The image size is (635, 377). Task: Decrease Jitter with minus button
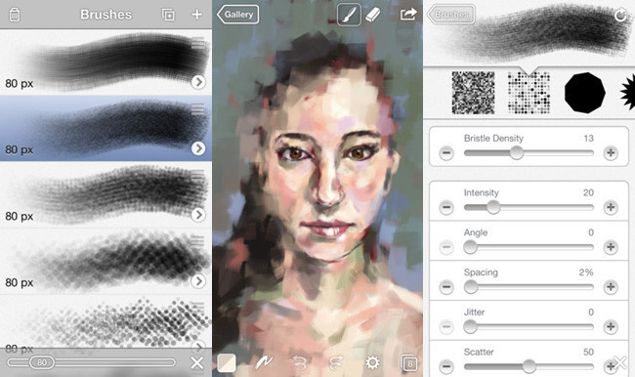click(446, 327)
